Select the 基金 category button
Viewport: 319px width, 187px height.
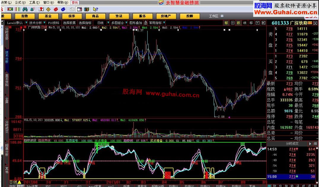click(x=48, y=16)
